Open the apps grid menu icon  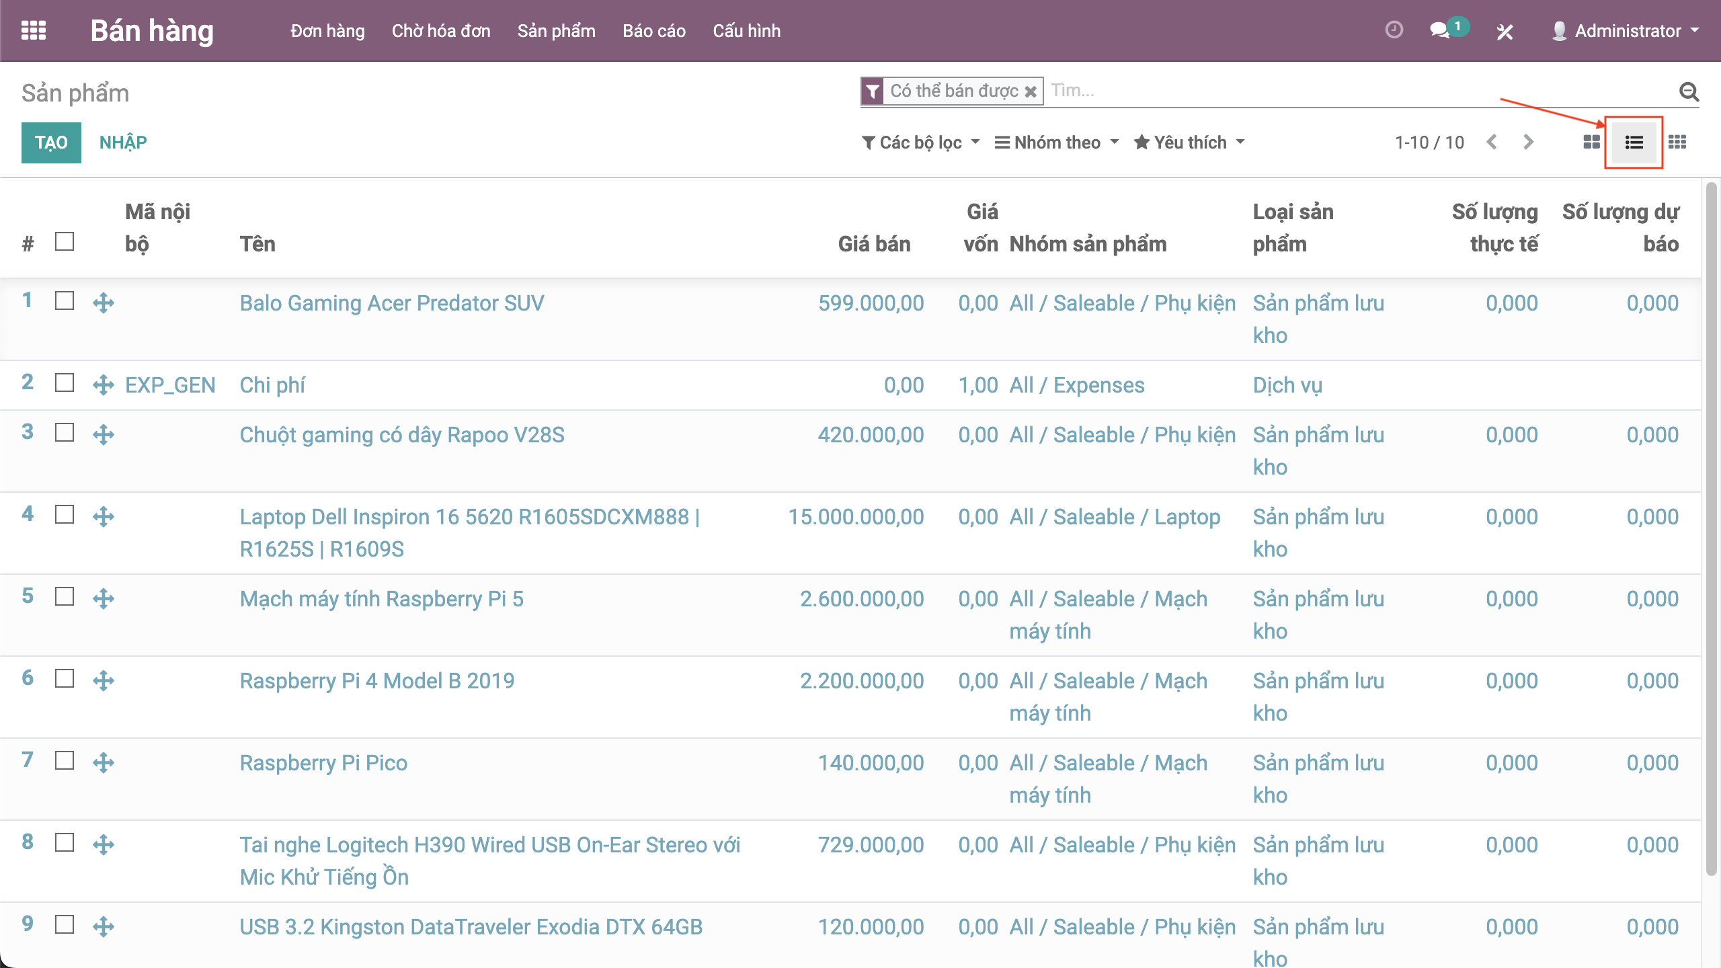[33, 31]
